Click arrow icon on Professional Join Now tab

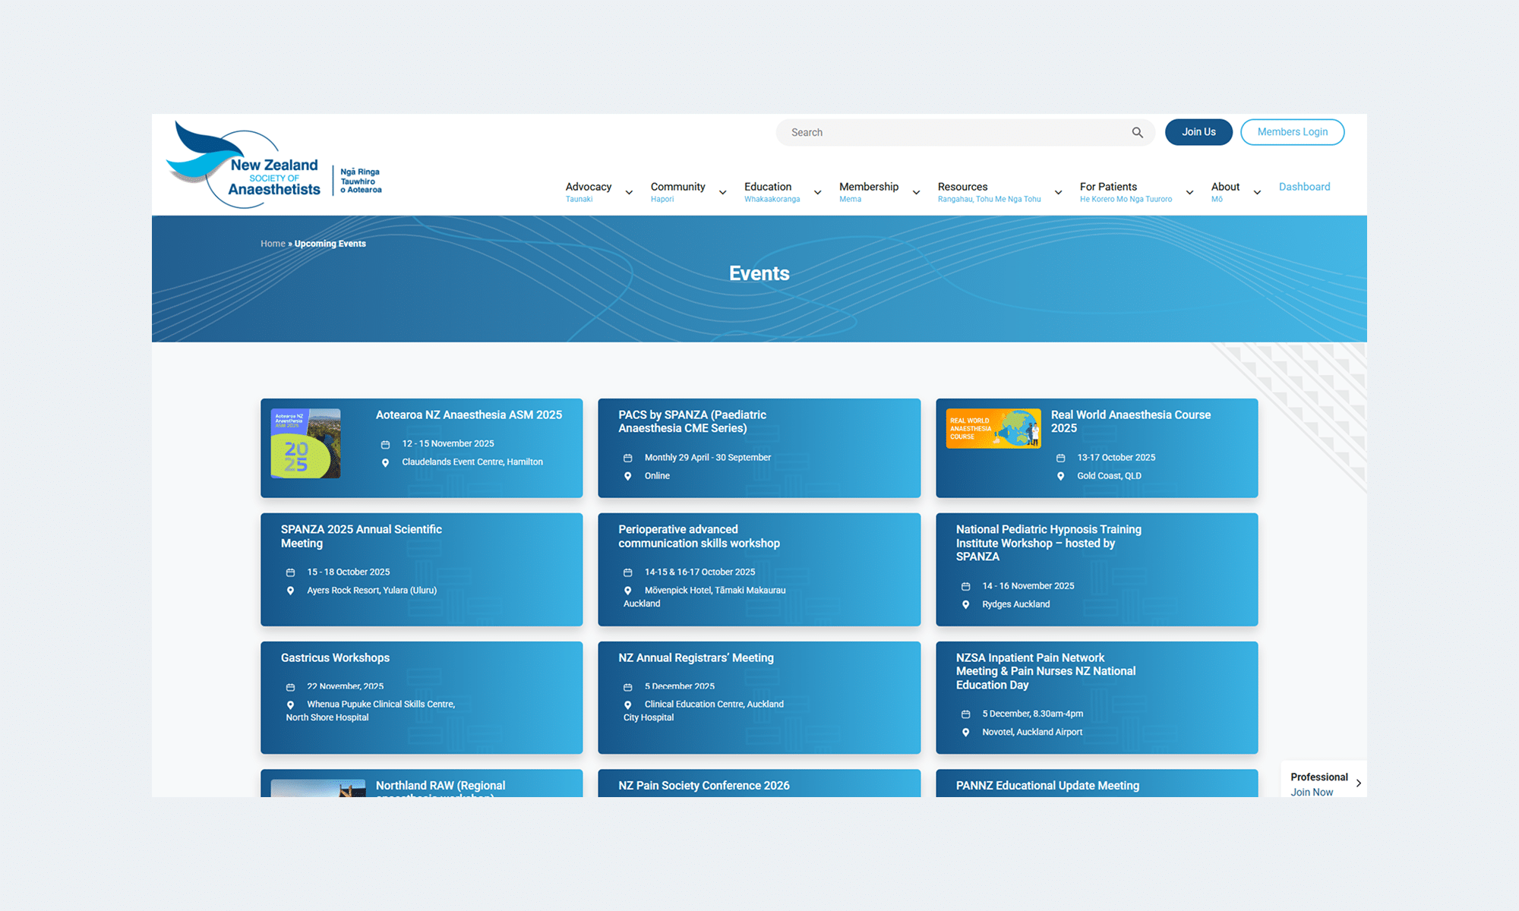click(x=1358, y=783)
